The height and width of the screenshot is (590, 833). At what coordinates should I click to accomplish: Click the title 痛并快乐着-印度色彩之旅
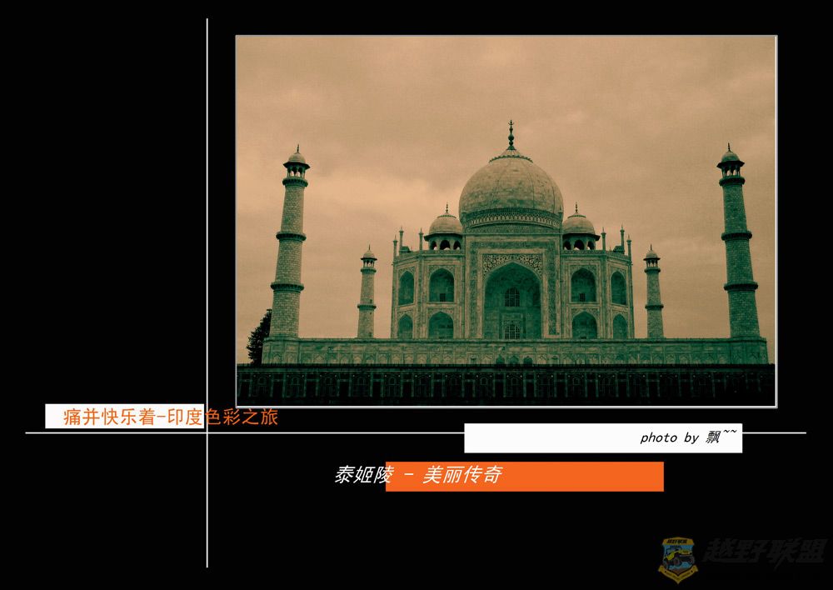click(x=171, y=417)
